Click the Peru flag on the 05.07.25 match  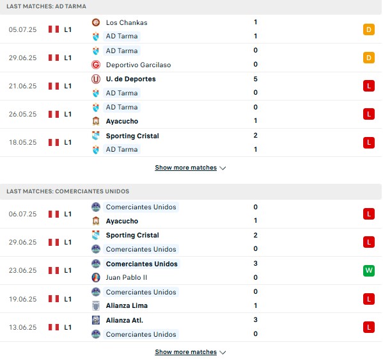pyautogui.click(x=54, y=29)
